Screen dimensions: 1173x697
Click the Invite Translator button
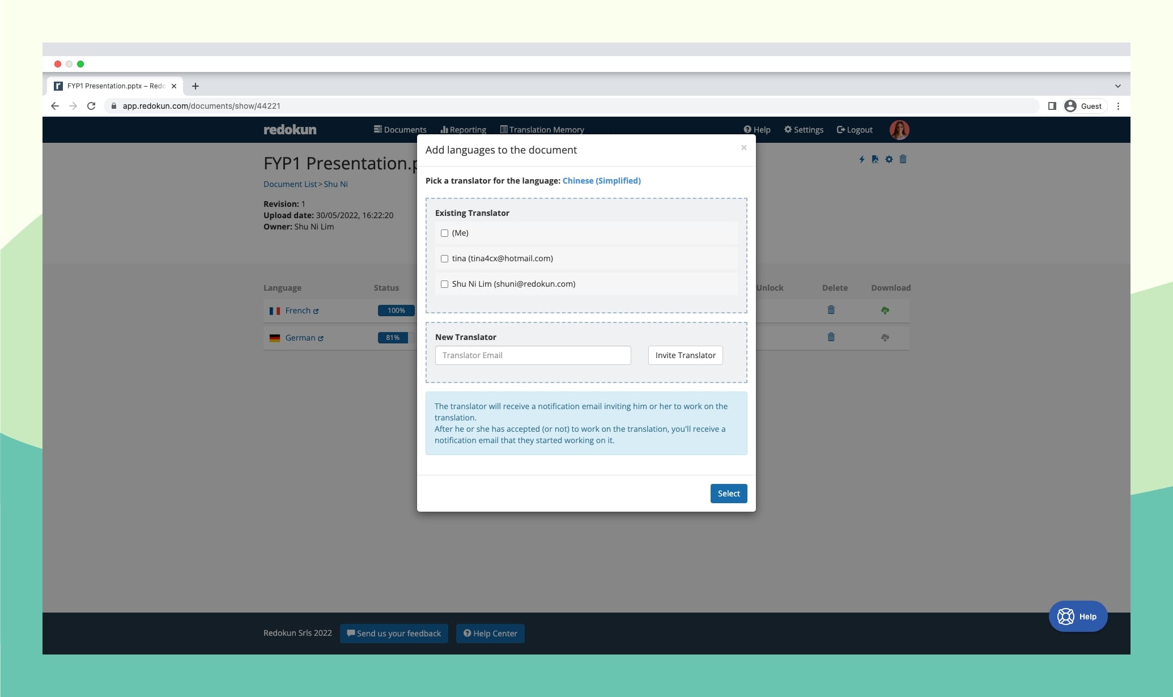(x=685, y=354)
